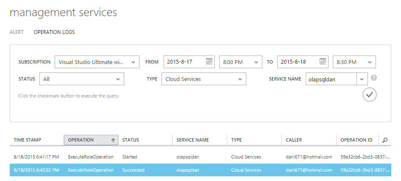Expand the Status dropdown showing All

(x=118, y=79)
